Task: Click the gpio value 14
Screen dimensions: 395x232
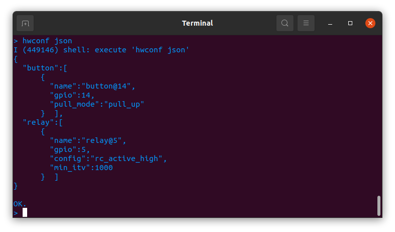Action: [85, 95]
